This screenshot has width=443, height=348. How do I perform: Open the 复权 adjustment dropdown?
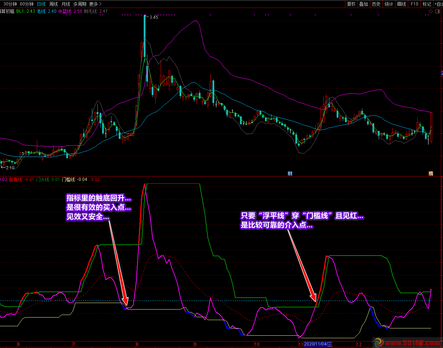[x=351, y=4]
